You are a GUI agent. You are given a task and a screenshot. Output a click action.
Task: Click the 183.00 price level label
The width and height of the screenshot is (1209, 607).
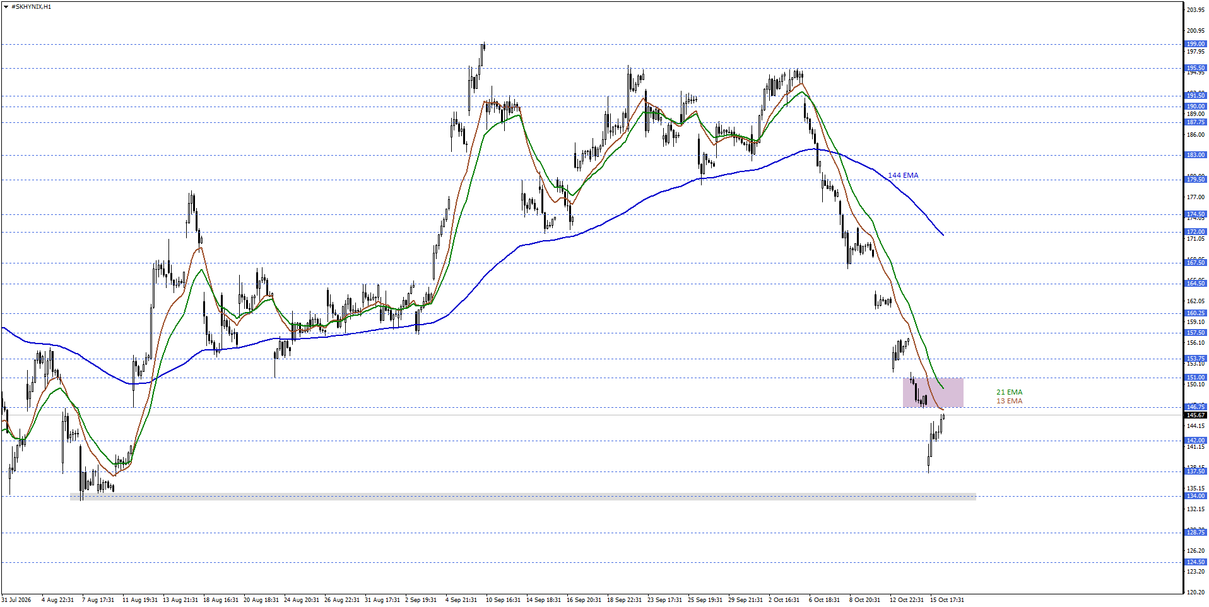coord(1195,155)
